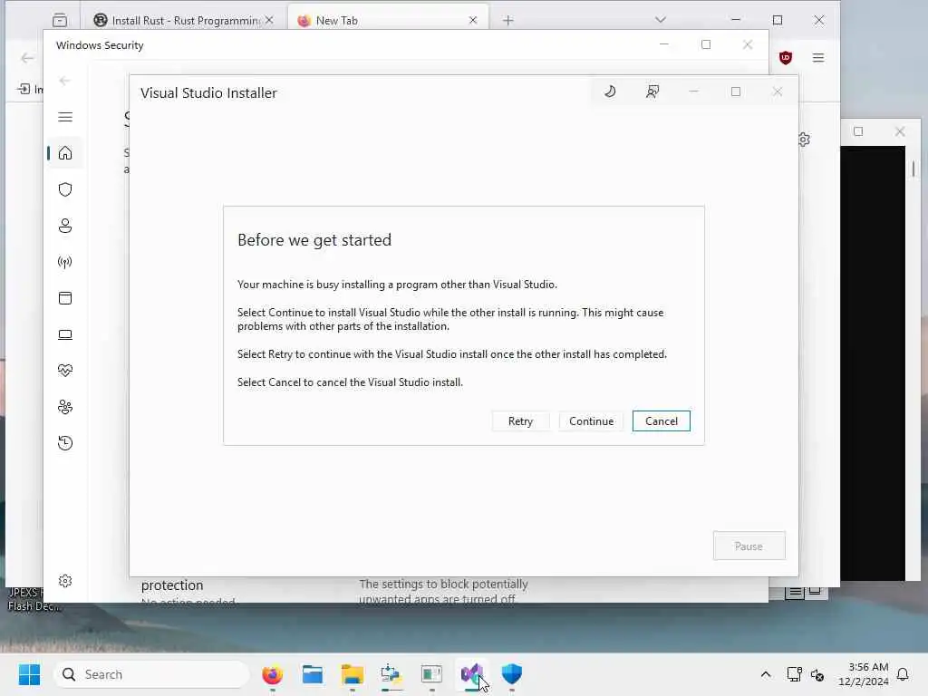Open the terminal window icon on taskbar
This screenshot has height=696, width=928.
(431, 674)
